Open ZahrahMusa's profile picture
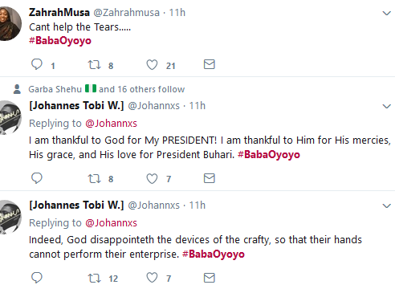 click(9, 23)
